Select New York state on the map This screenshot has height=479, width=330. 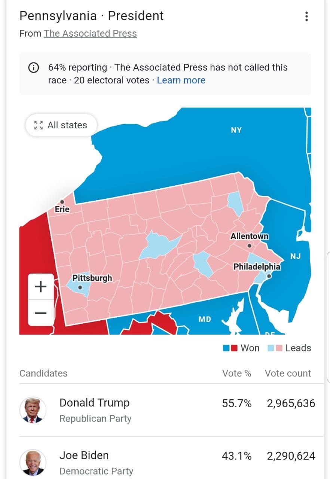(x=236, y=130)
